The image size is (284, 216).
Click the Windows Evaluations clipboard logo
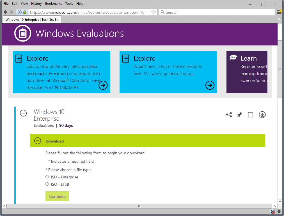tap(23, 33)
